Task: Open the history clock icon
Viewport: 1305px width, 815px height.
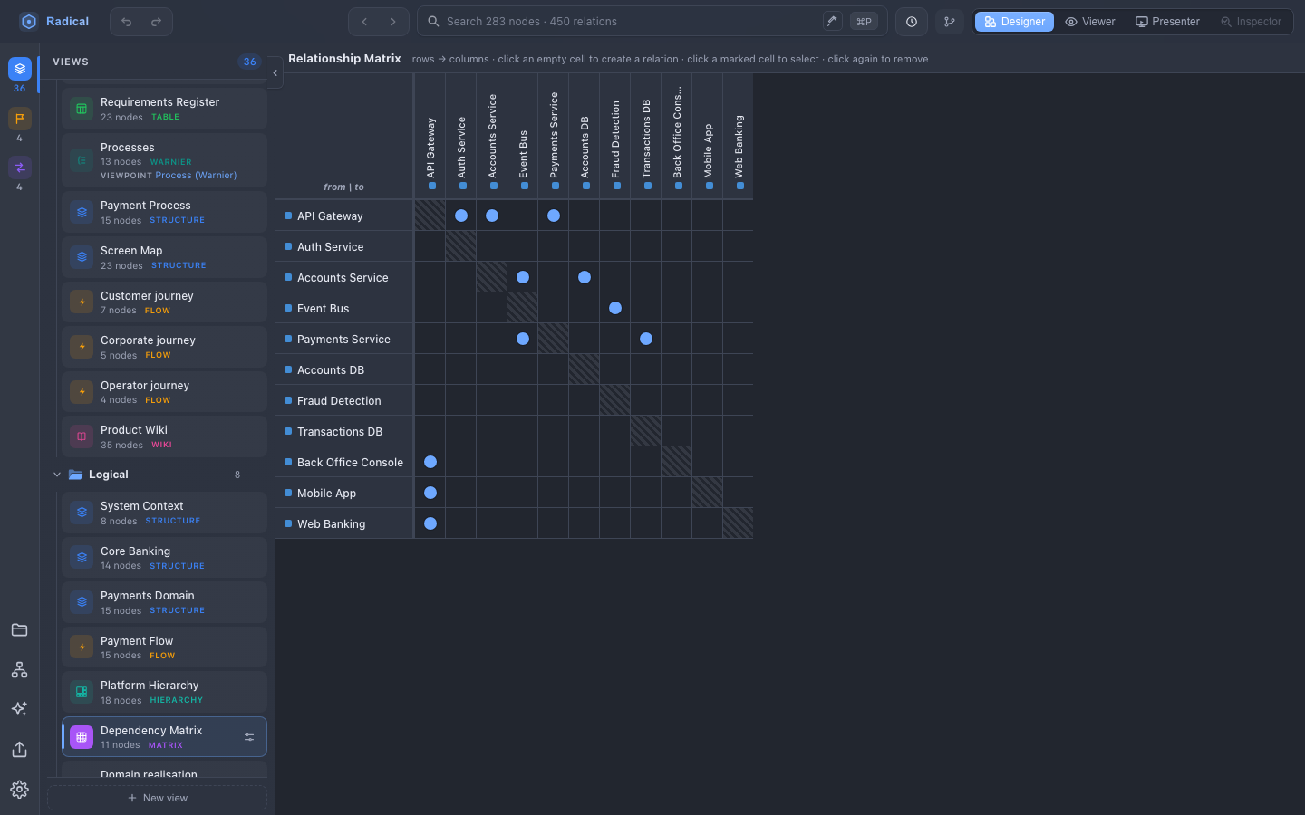Action: tap(912, 22)
